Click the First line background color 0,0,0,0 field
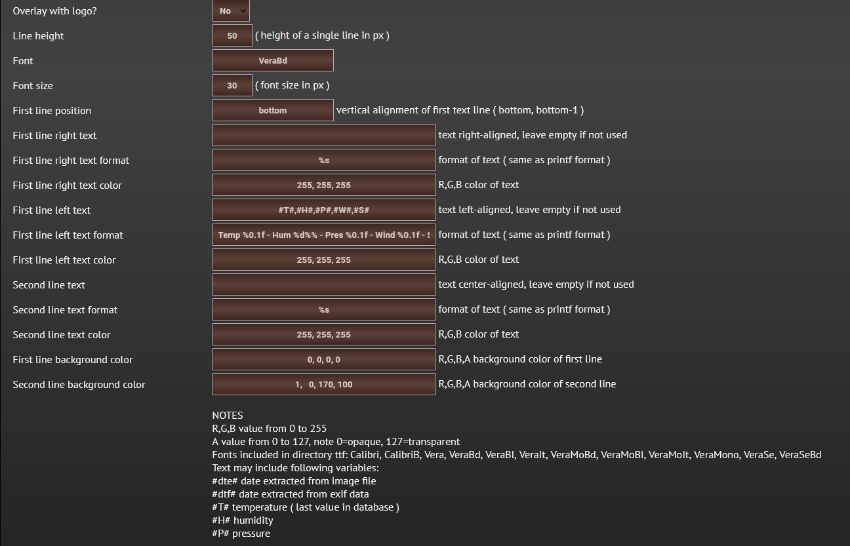This screenshot has width=850, height=546. coord(323,359)
